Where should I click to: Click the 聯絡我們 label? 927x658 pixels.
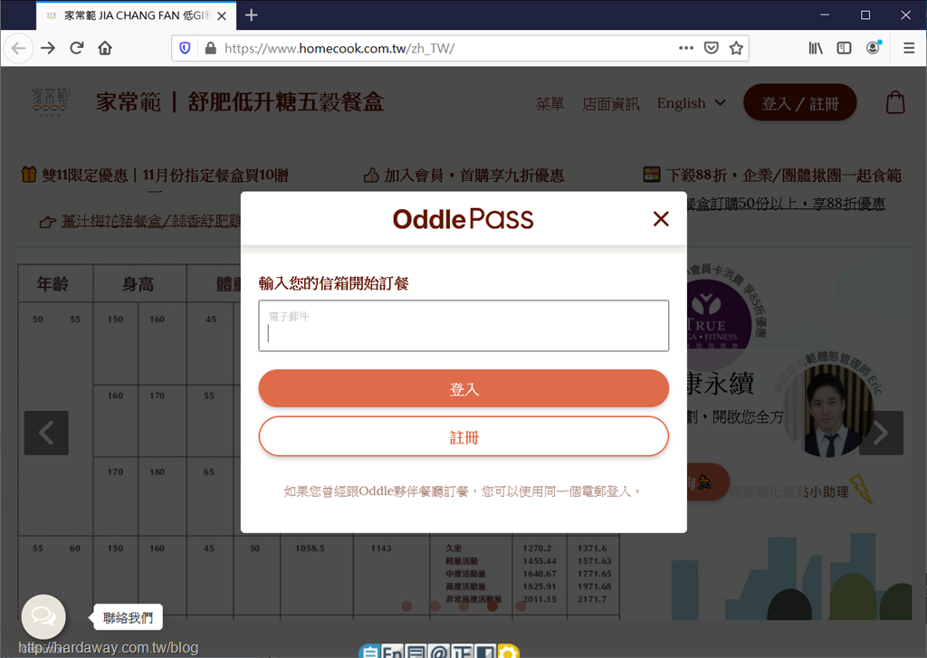[128, 618]
